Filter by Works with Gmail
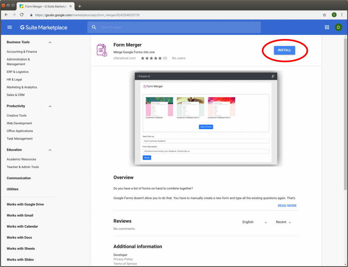Viewport: 348px width, 267px height. (x=20, y=215)
